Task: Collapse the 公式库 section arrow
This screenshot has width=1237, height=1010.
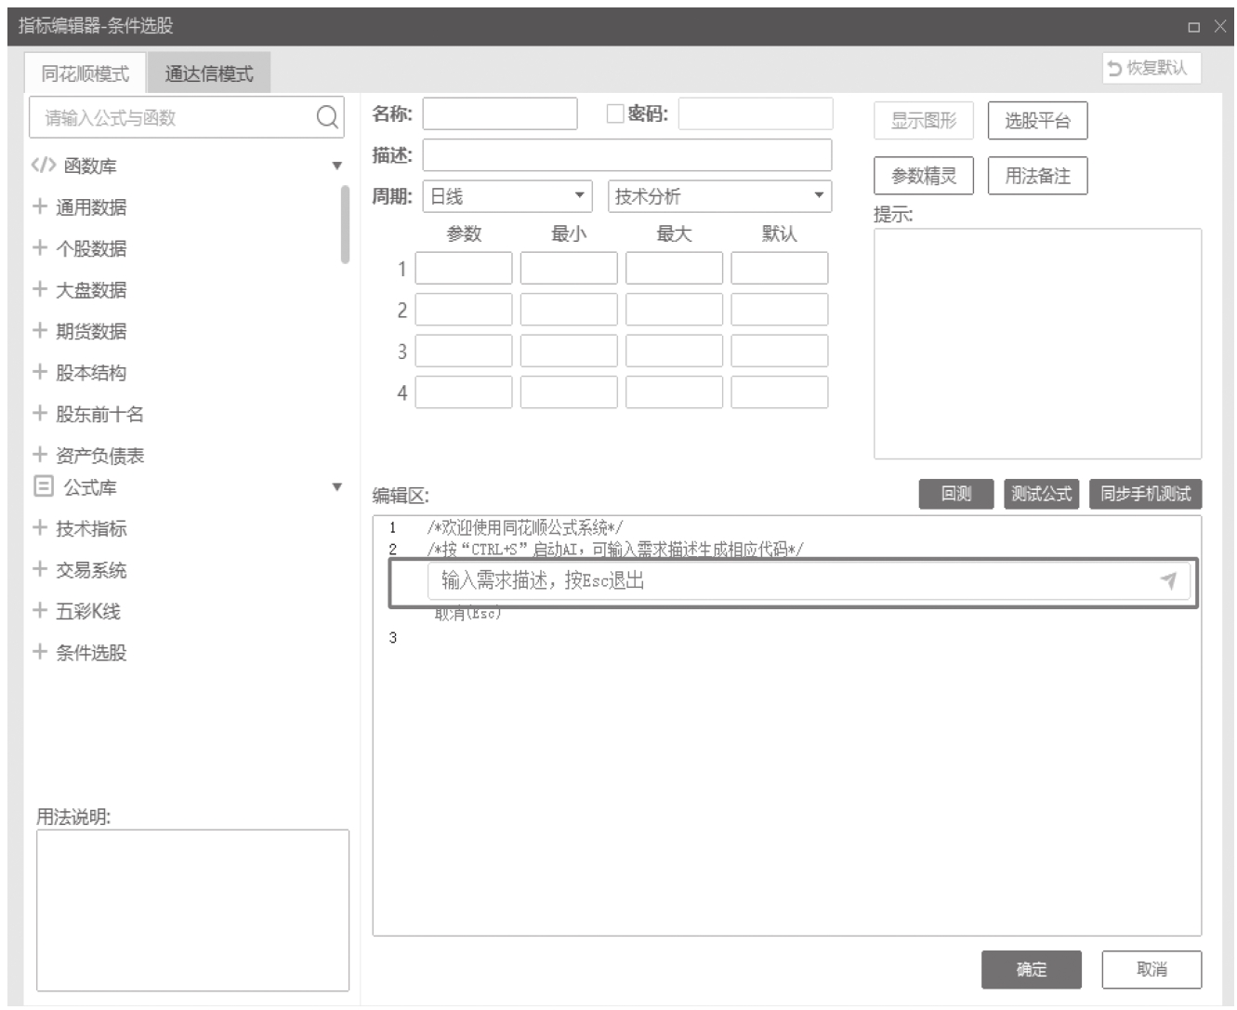Action: coord(336,487)
